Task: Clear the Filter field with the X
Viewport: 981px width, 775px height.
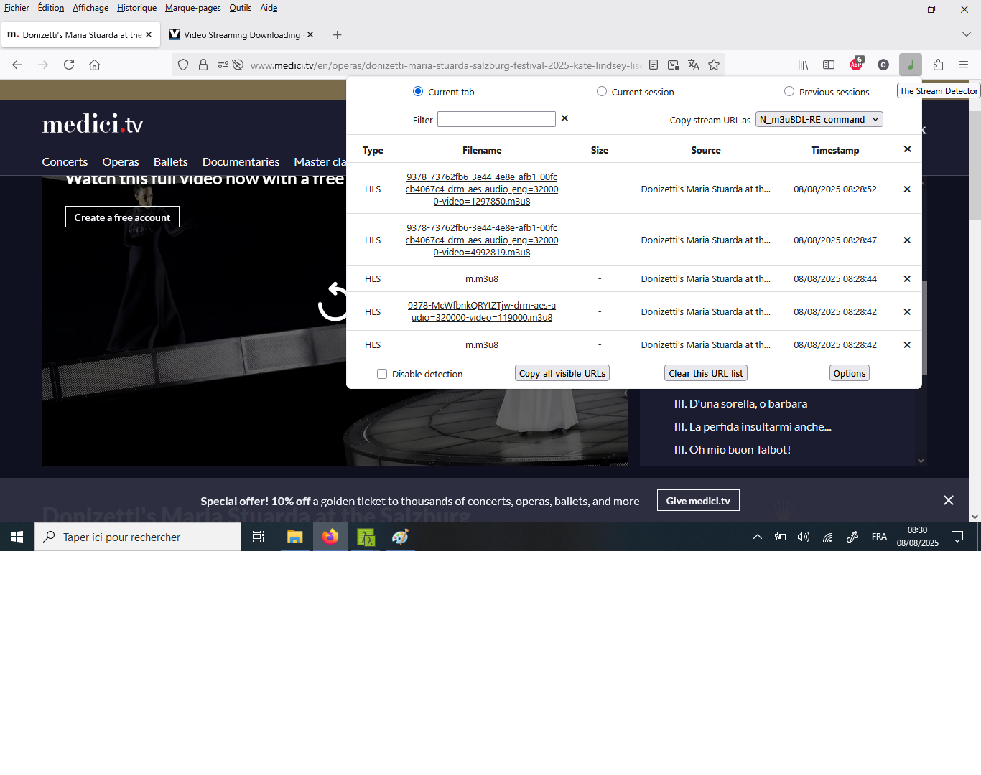Action: tap(564, 118)
